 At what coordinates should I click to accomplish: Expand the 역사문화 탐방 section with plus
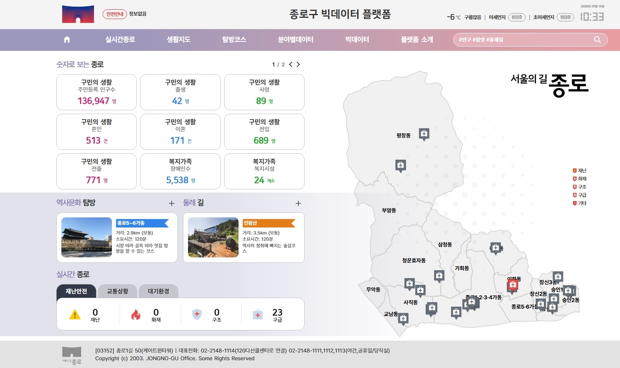coord(172,203)
